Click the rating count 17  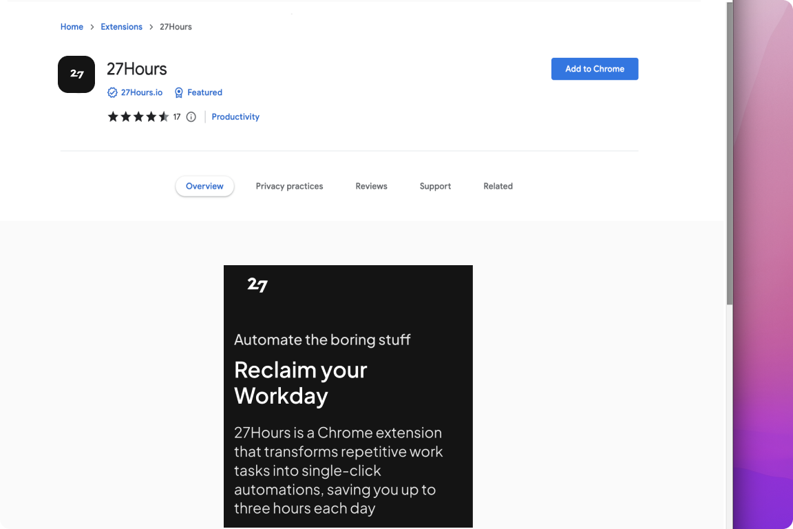[x=176, y=117]
